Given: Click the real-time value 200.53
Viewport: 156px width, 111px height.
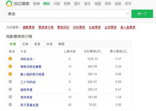Looking at the screenshot, I should coord(92,90).
